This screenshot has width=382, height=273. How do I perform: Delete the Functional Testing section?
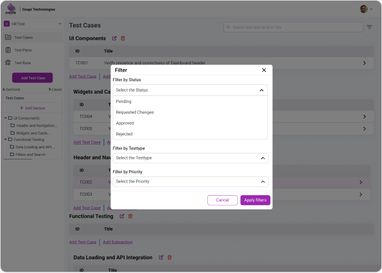(130, 216)
